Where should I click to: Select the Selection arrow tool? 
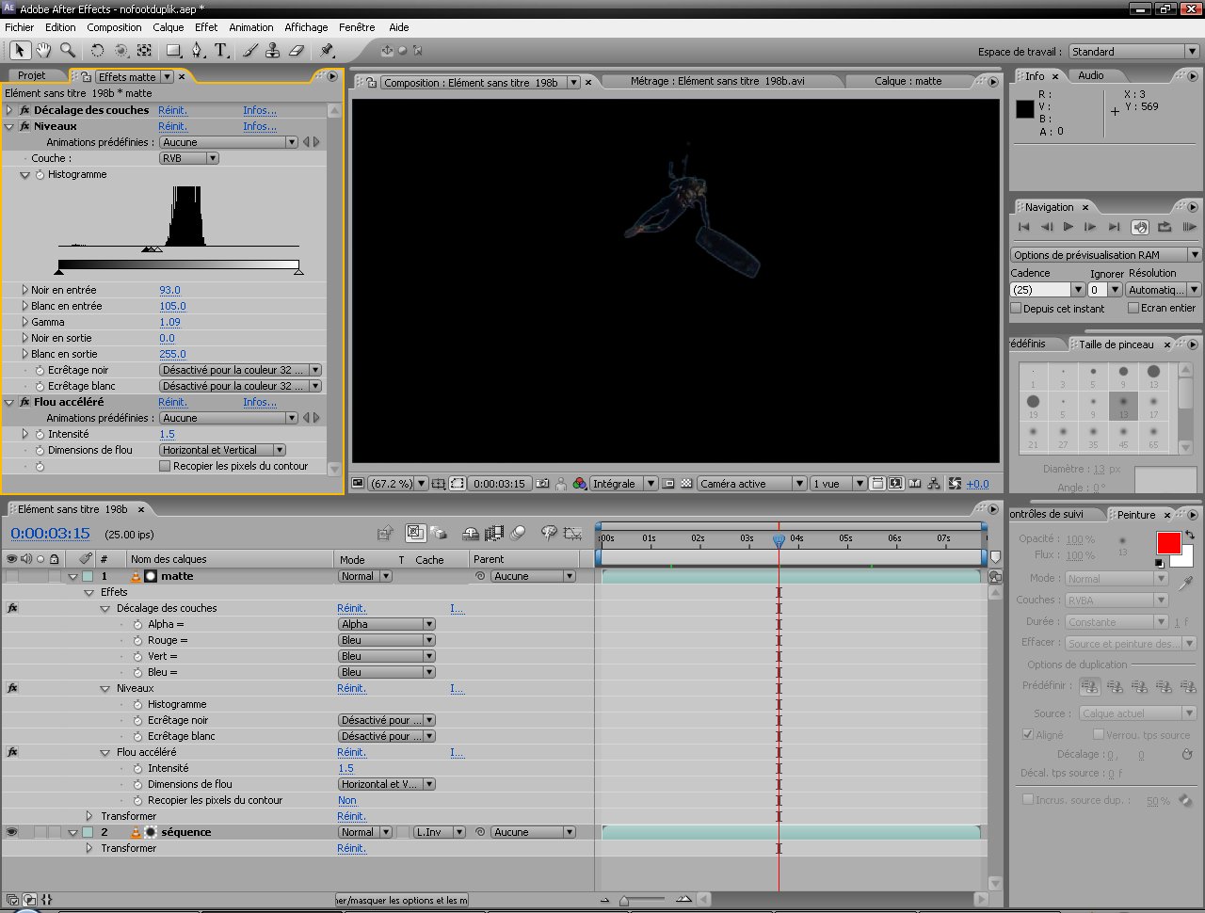(20, 50)
